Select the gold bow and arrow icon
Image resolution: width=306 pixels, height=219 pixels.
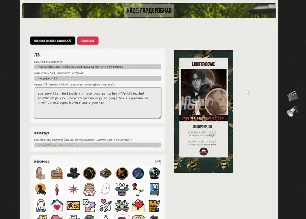pos(89,173)
